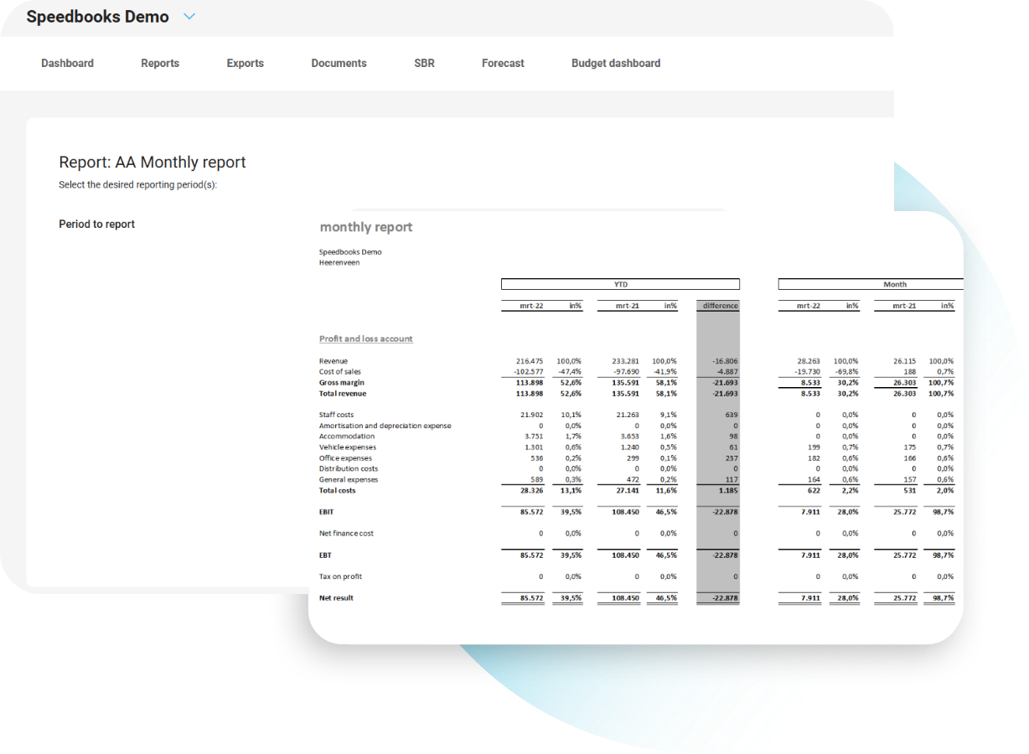Select the Month column group header
Image resolution: width=1029 pixels, height=754 pixels.
point(871,284)
